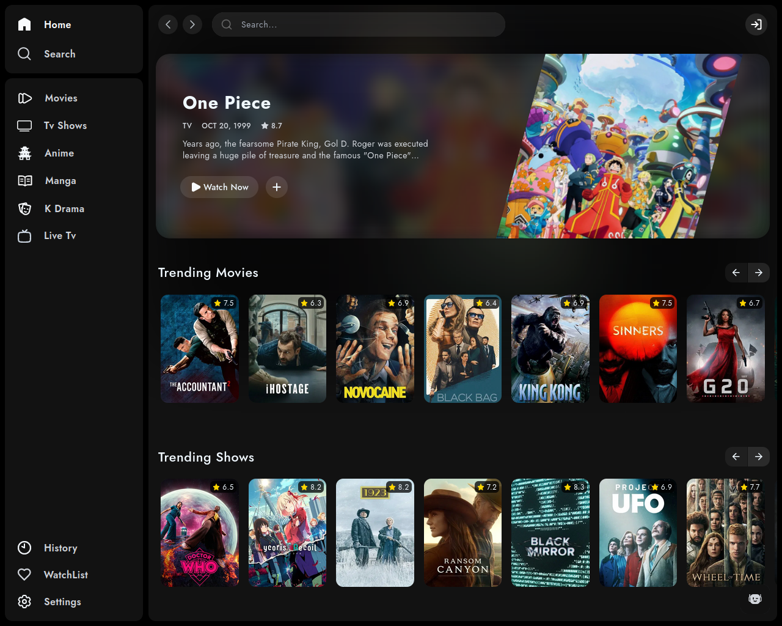The image size is (782, 626).
Task: Open the King Kong movie poster
Action: pos(550,348)
